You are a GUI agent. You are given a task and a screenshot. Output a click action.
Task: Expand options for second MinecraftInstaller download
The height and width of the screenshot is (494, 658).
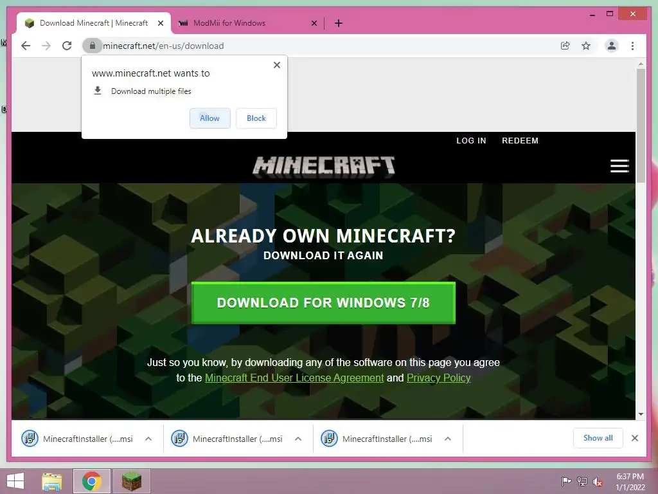[298, 439]
